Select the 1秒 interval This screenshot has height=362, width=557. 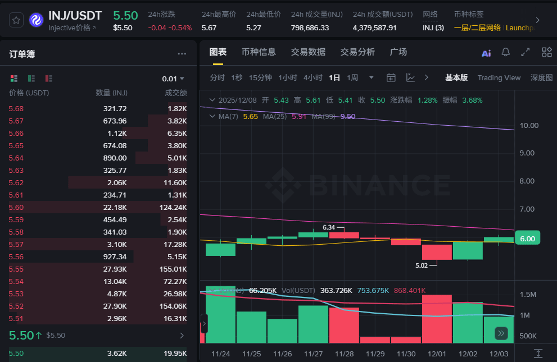(237, 77)
